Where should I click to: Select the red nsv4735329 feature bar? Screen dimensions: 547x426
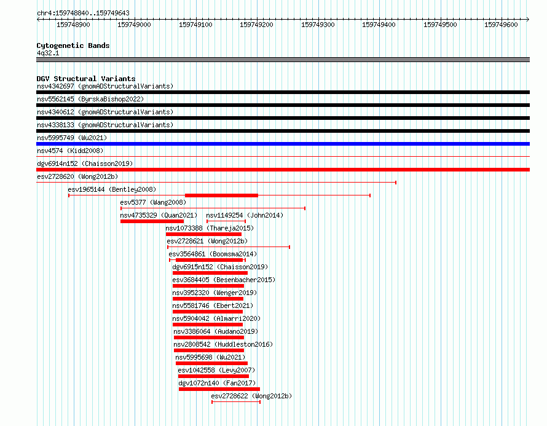tap(152, 221)
